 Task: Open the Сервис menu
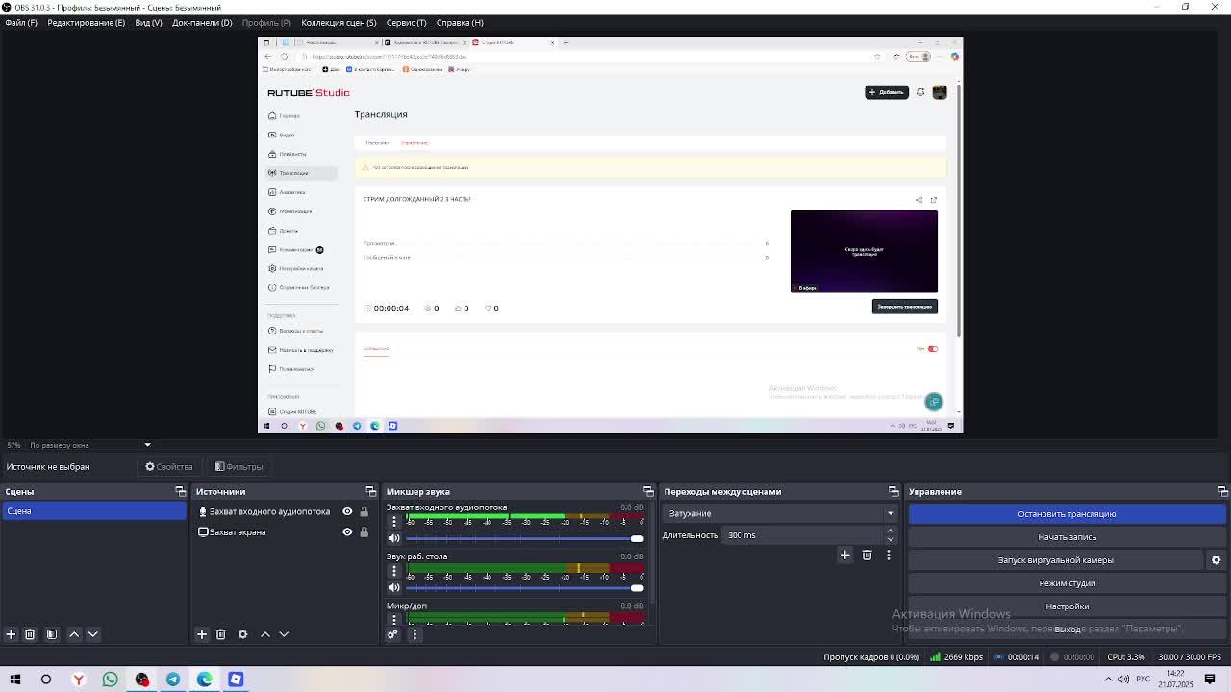(x=406, y=22)
